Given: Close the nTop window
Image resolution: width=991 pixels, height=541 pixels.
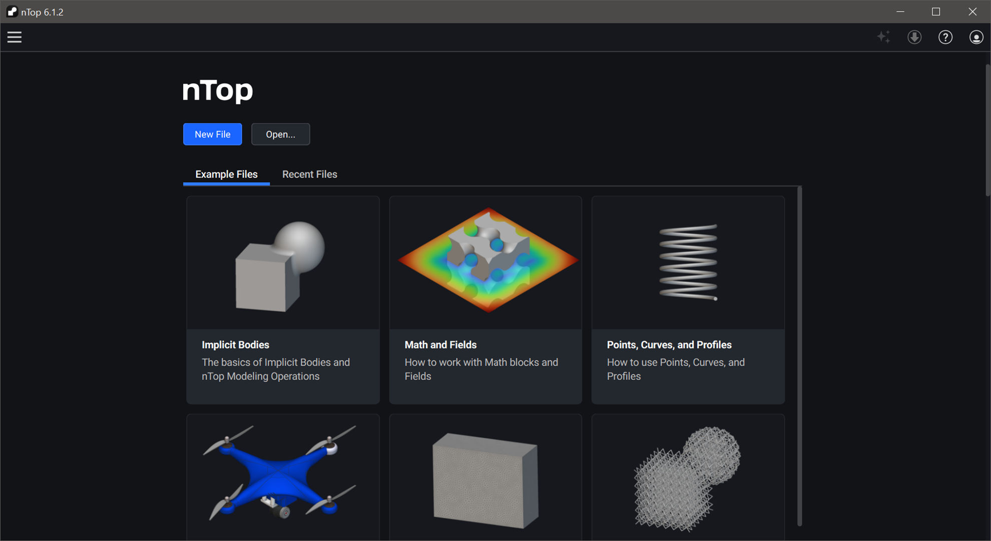Looking at the screenshot, I should pyautogui.click(x=972, y=11).
